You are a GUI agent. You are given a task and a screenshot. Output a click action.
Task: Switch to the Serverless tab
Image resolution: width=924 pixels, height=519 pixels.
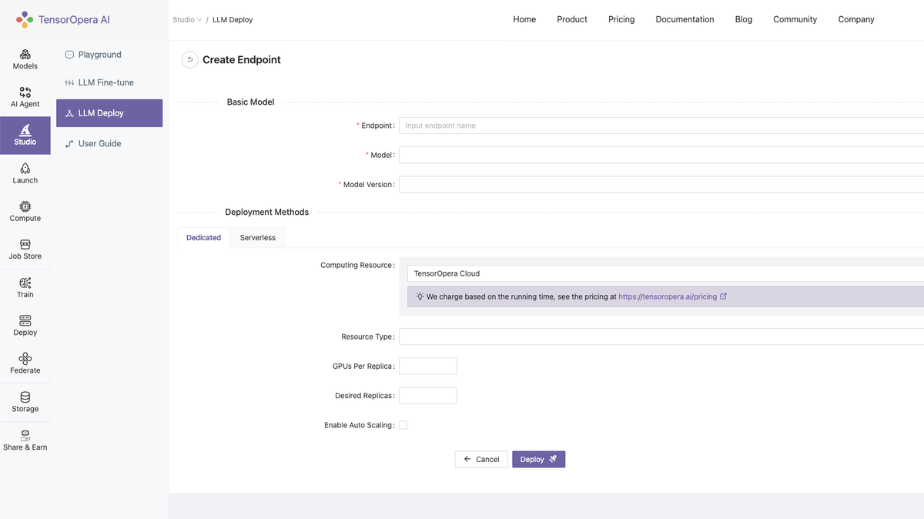click(x=257, y=237)
